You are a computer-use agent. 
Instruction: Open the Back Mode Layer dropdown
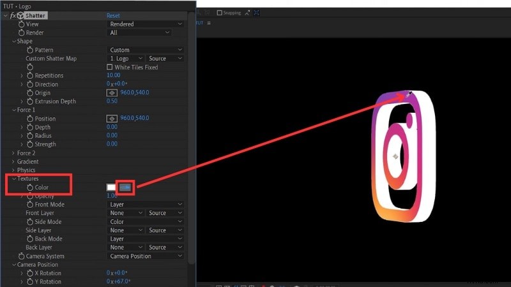click(x=146, y=239)
